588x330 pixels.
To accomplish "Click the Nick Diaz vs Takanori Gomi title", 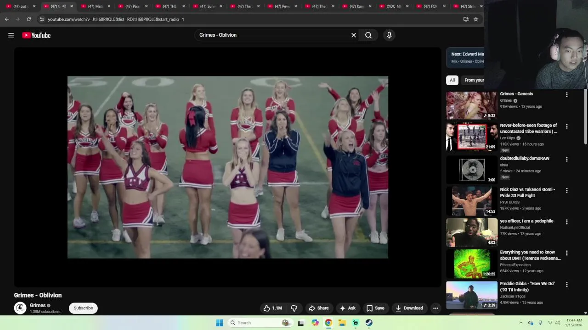I will [527, 192].
